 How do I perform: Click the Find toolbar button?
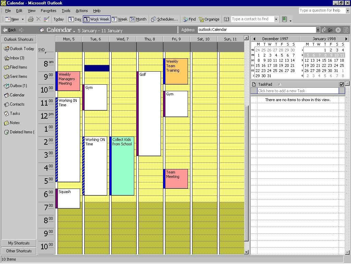tap(189, 19)
